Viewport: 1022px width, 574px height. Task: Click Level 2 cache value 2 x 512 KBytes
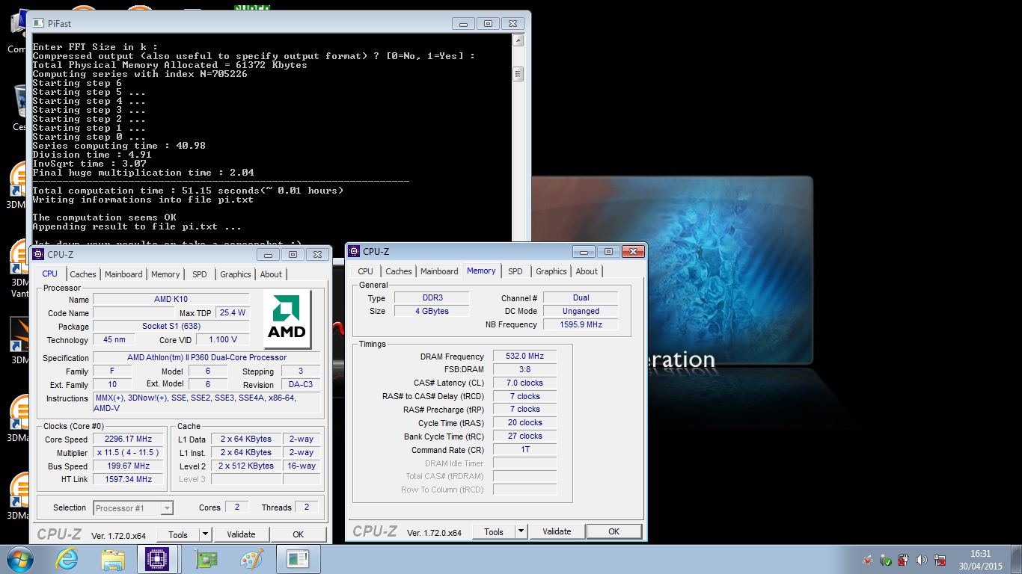point(246,466)
